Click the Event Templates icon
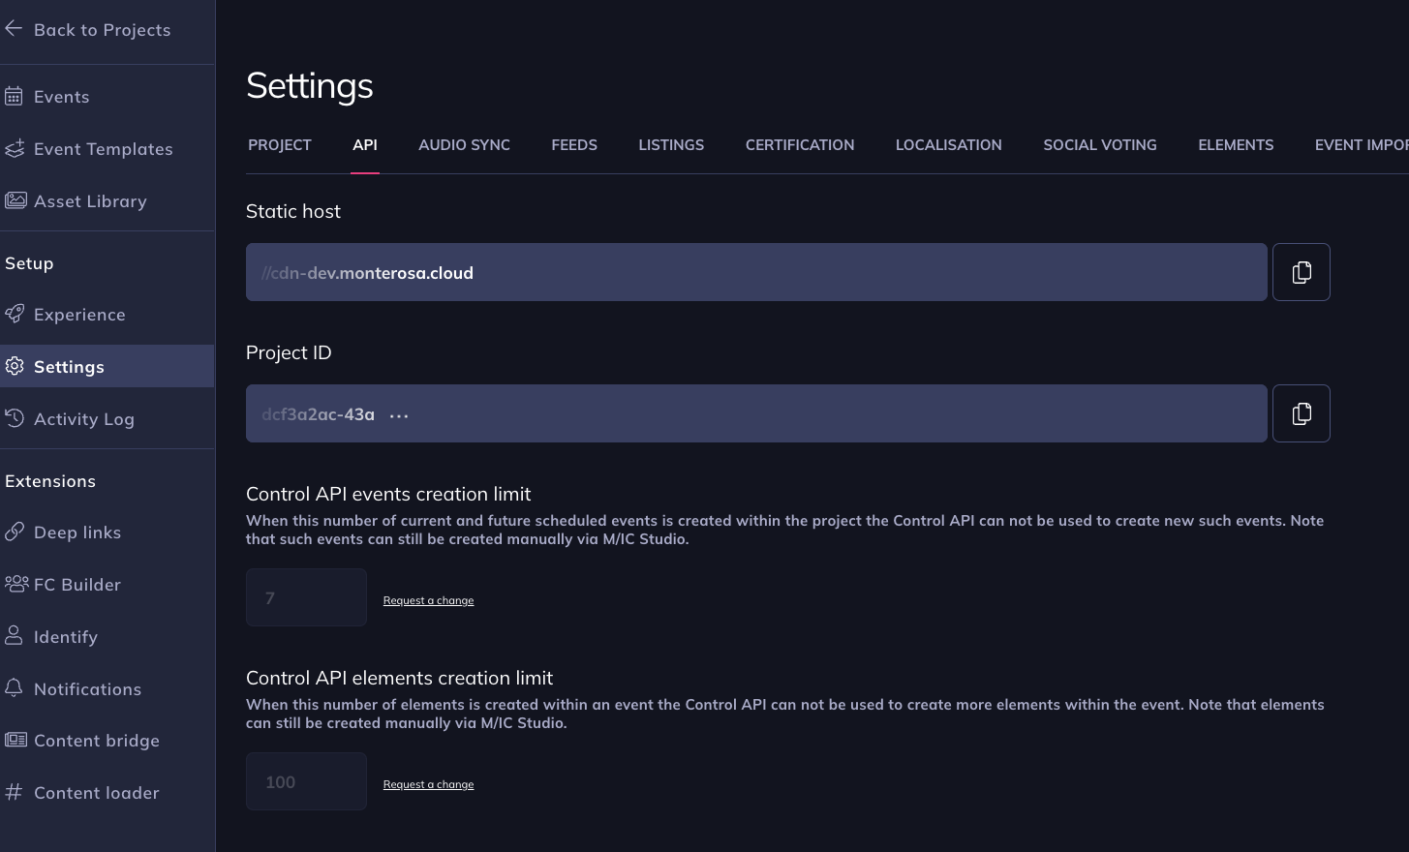 point(15,148)
